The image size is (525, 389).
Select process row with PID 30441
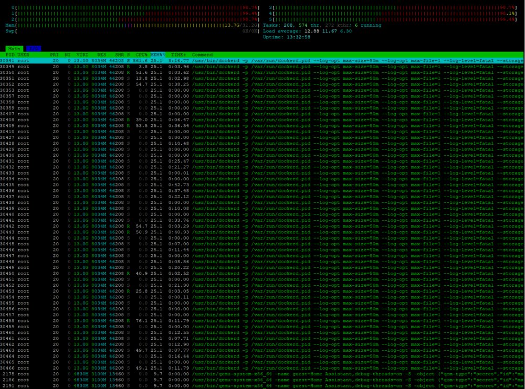[262, 220]
